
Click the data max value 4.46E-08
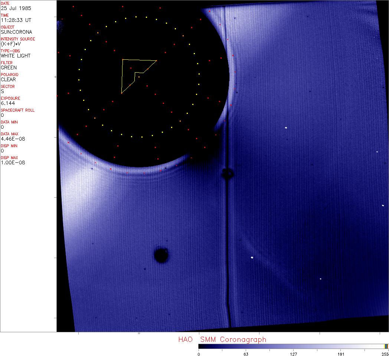tap(13, 139)
